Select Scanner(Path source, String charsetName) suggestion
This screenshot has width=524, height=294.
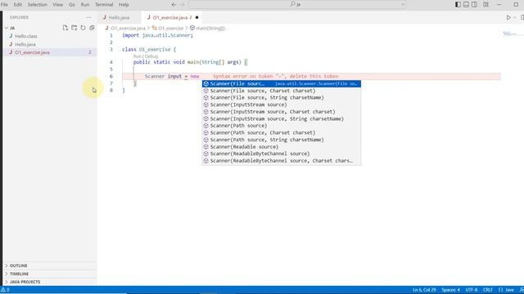[282, 140]
